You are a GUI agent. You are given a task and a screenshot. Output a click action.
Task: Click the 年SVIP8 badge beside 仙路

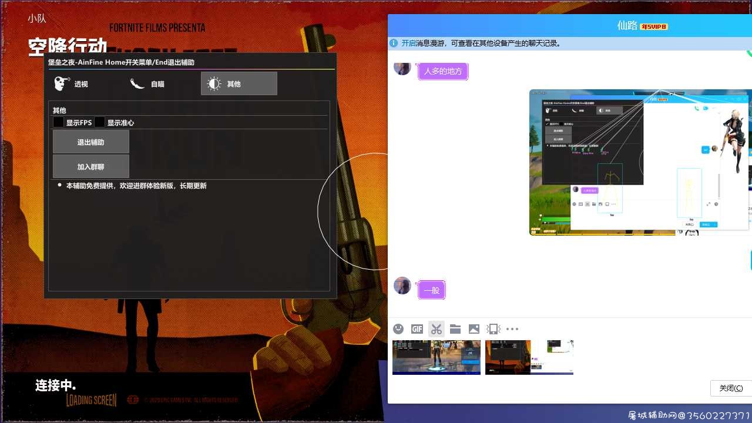[x=654, y=26]
